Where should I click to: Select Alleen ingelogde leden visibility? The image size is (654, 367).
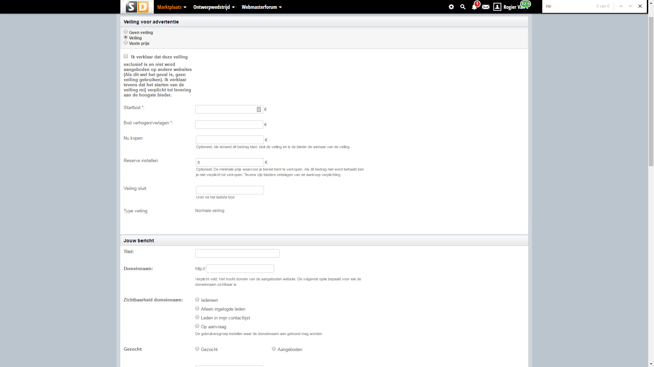[x=197, y=309]
